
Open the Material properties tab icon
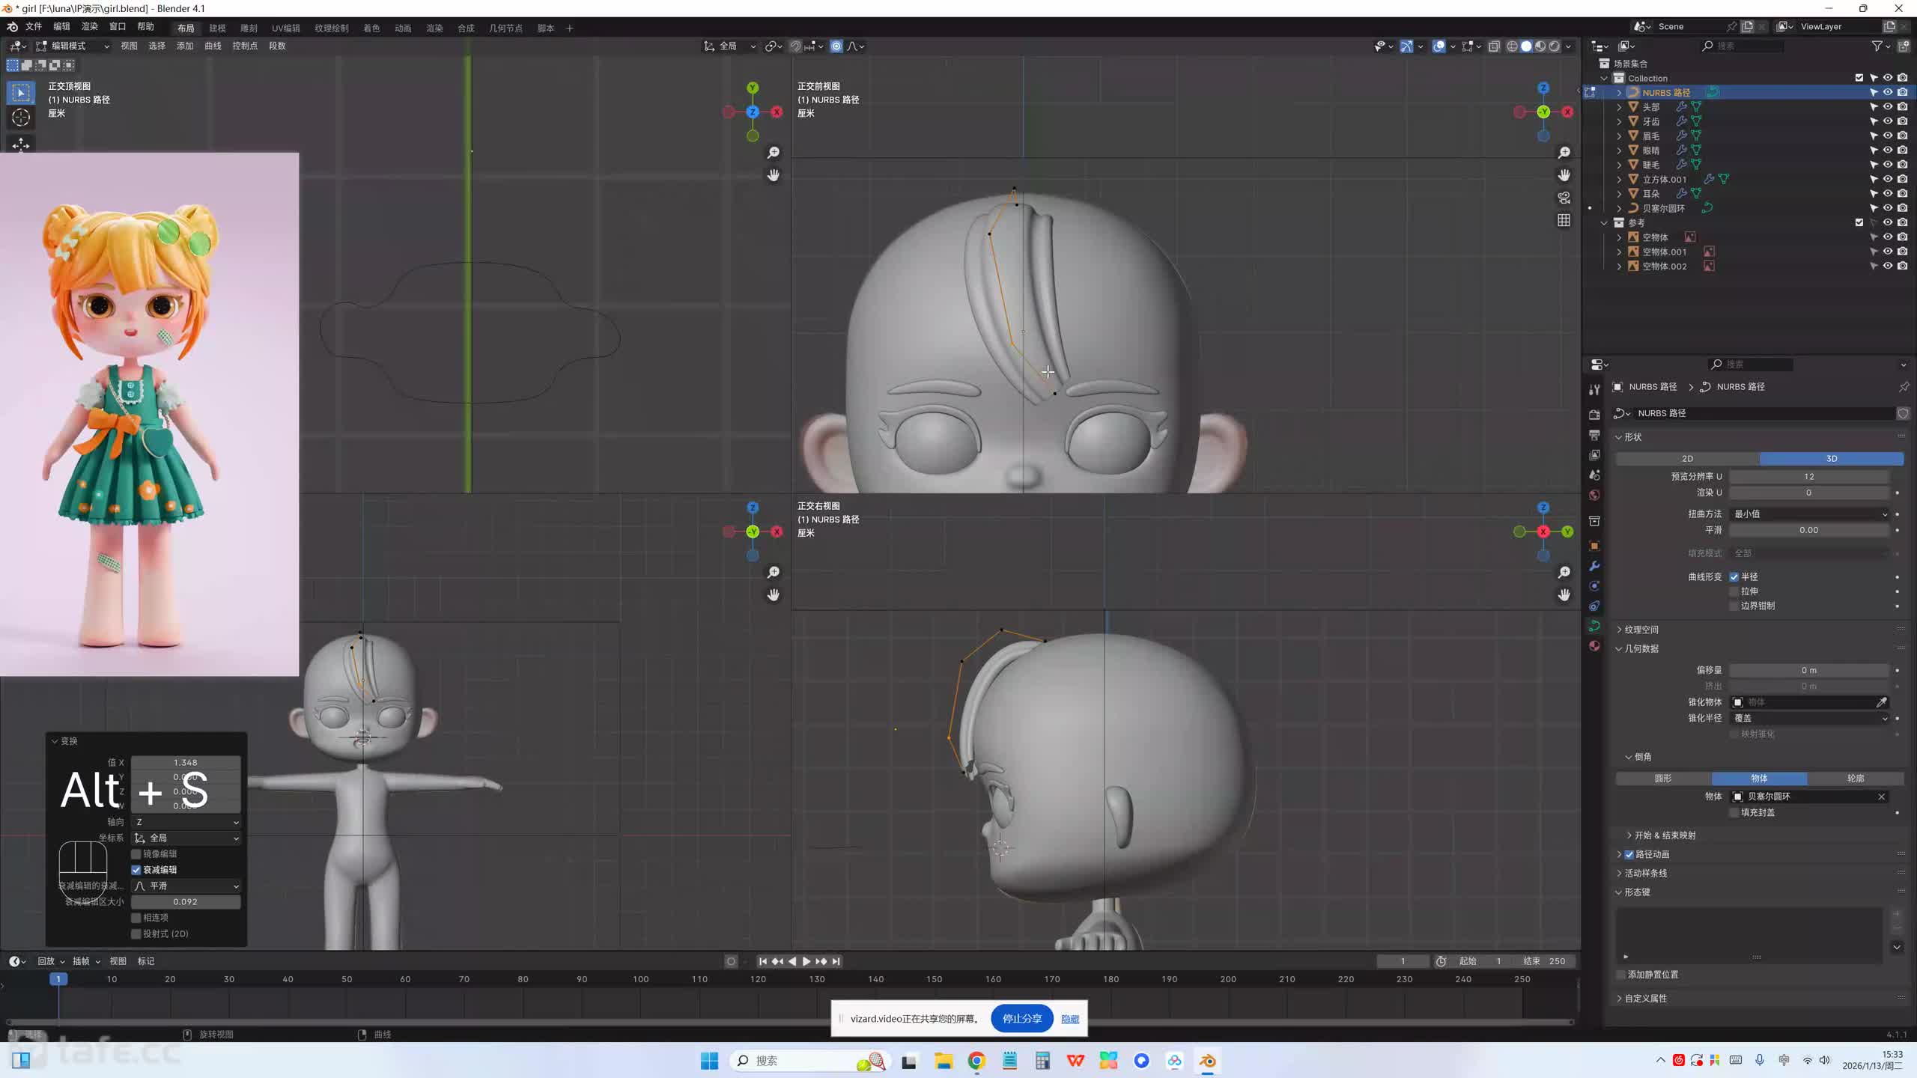(1594, 646)
